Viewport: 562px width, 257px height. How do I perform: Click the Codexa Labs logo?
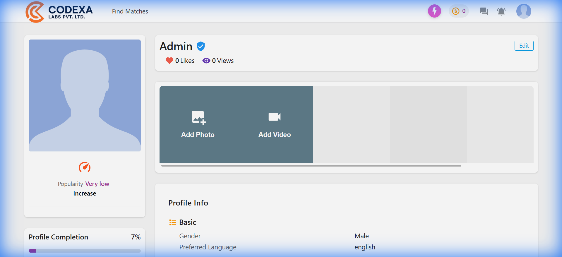pyautogui.click(x=59, y=12)
